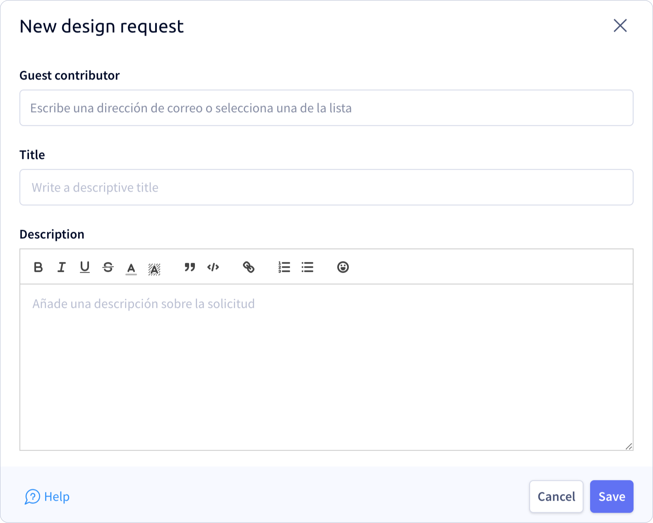Start a numbered list
This screenshot has height=523, width=653.
[x=284, y=267]
